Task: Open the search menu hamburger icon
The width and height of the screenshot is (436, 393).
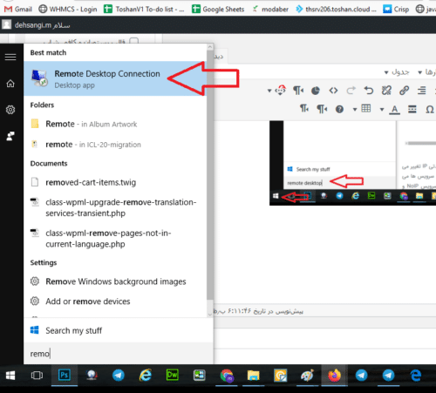Action: pos(10,57)
